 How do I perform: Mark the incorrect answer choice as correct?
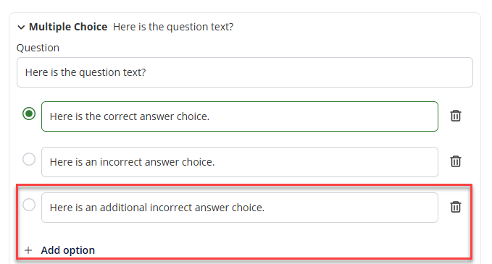tap(29, 159)
